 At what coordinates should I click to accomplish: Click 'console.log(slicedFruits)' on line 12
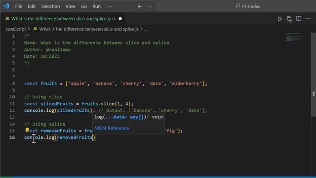[x=58, y=110]
